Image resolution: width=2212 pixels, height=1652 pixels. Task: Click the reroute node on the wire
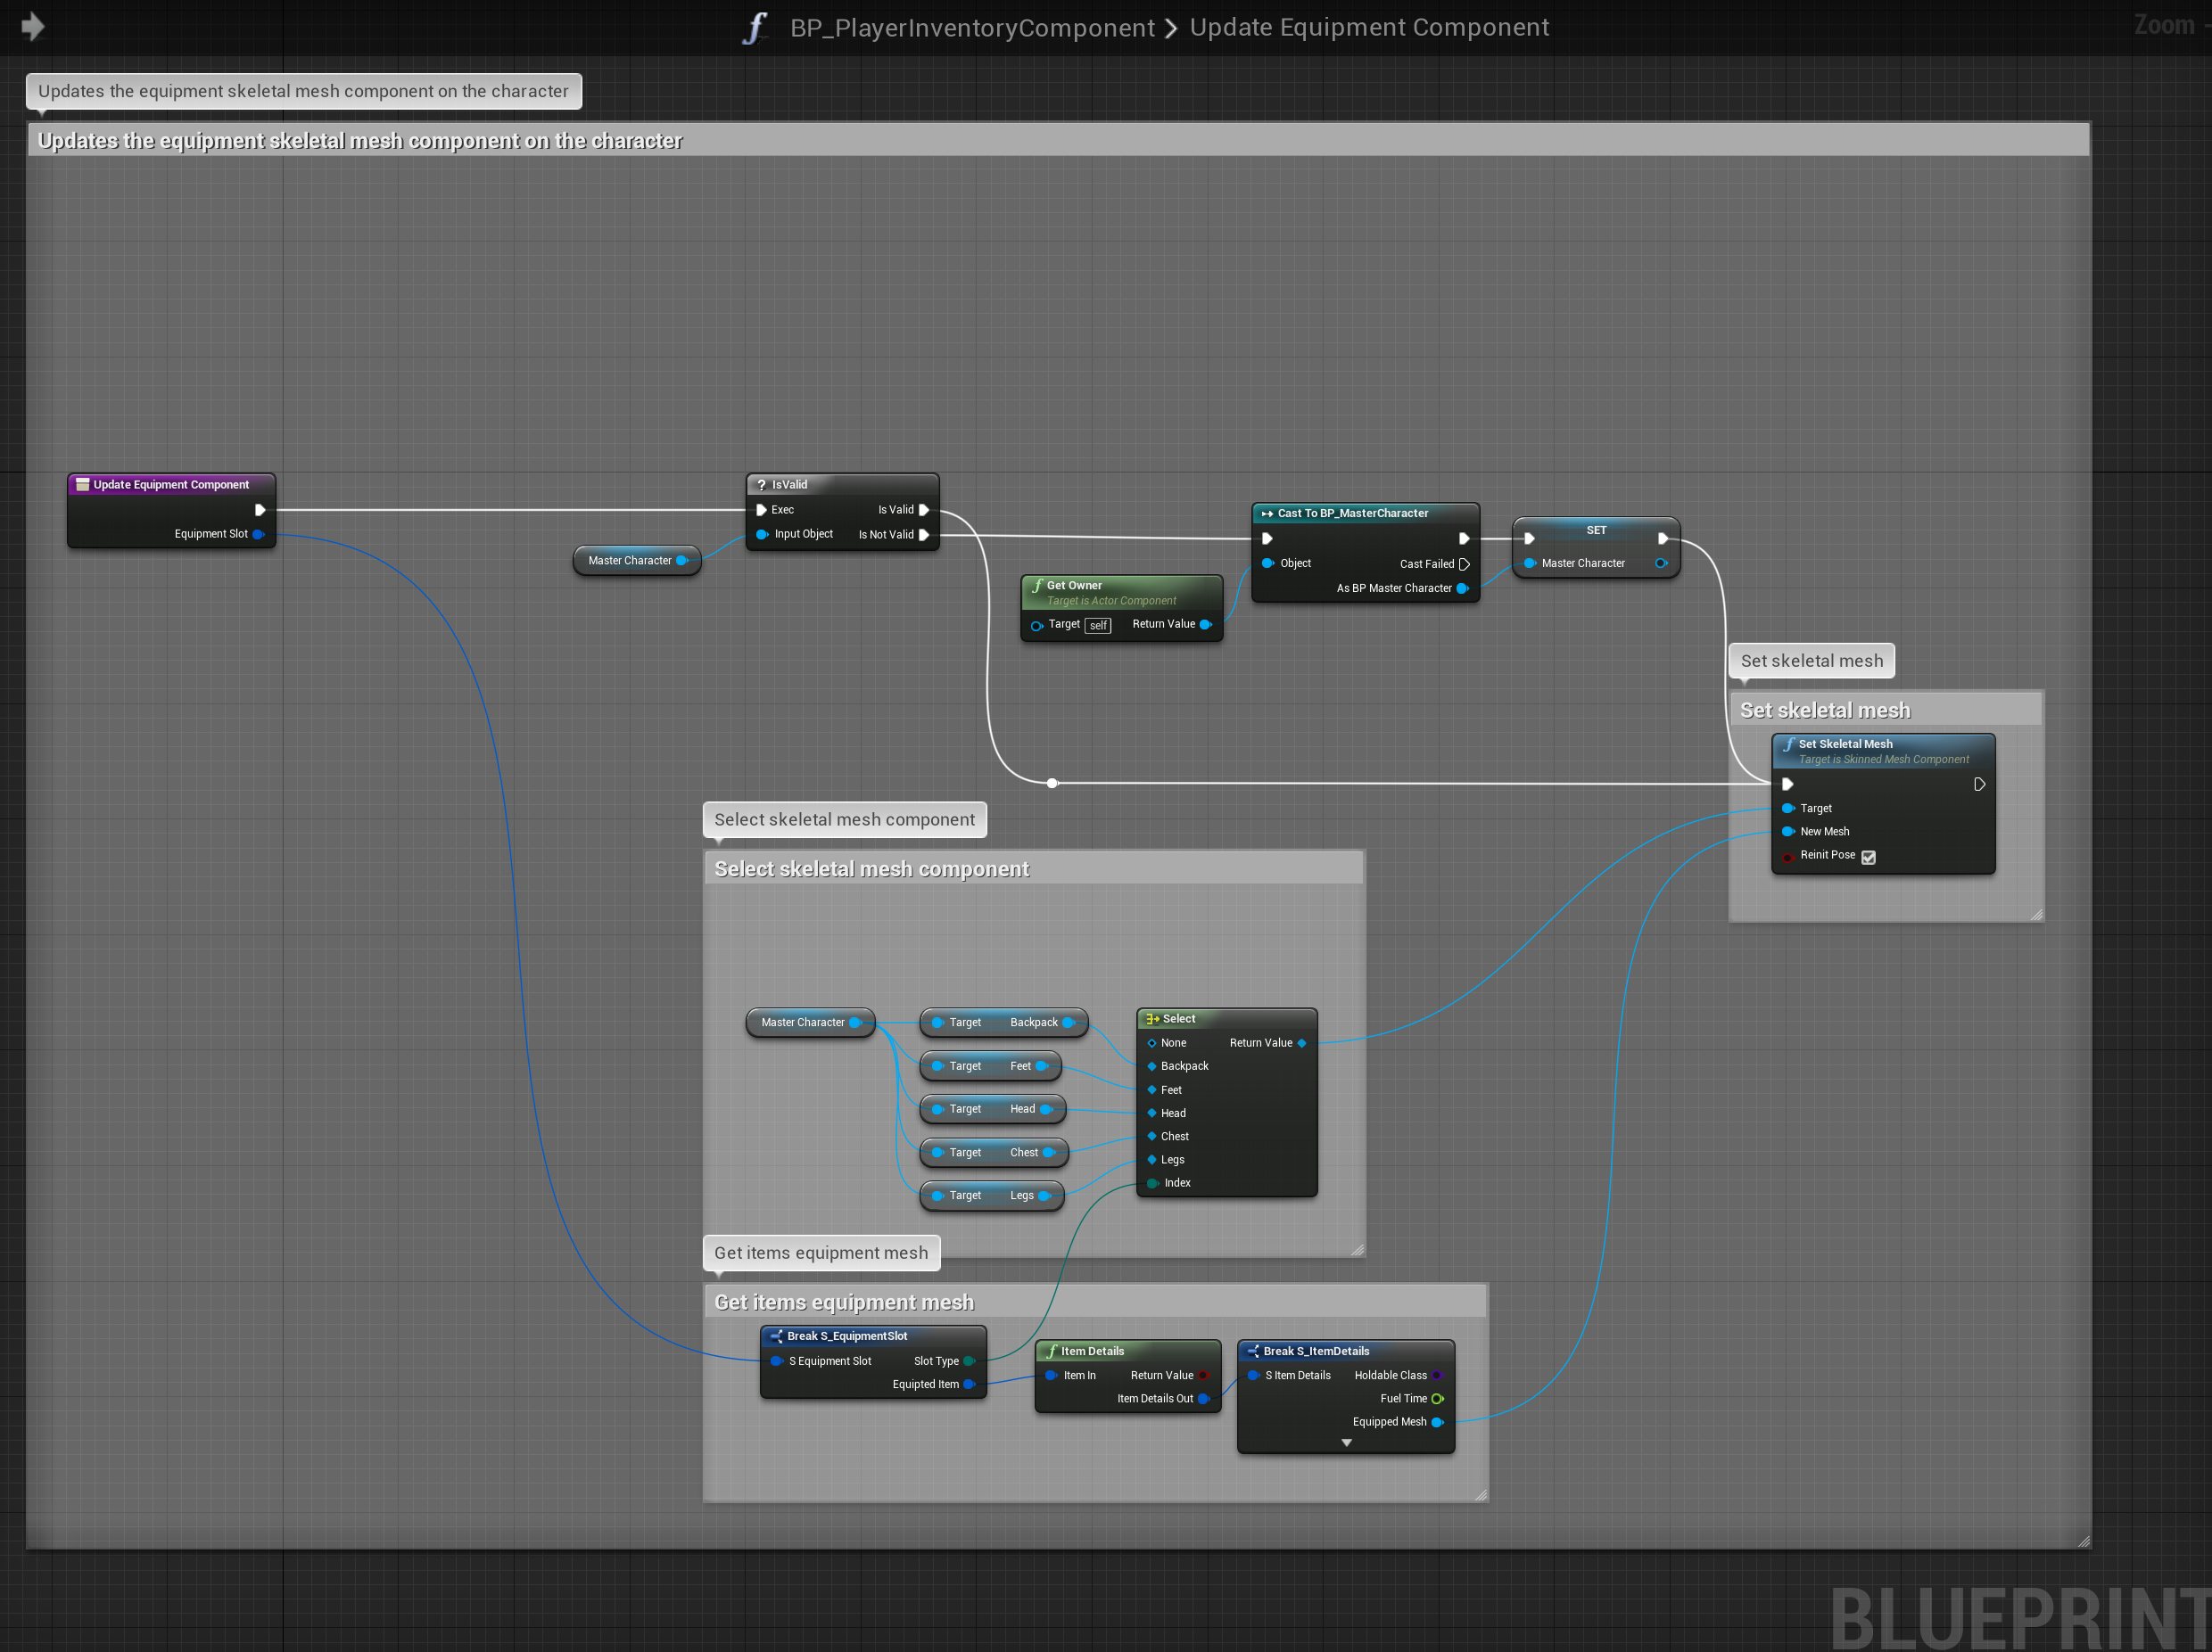(x=1052, y=784)
